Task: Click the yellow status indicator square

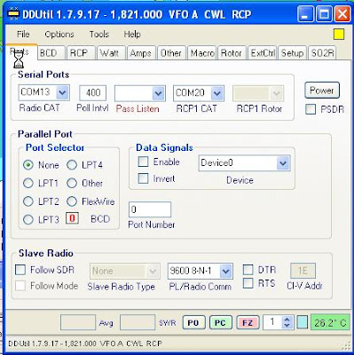Action: (339, 35)
